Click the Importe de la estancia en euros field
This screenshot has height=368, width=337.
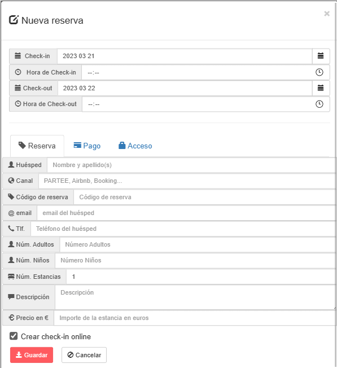[x=195, y=318]
